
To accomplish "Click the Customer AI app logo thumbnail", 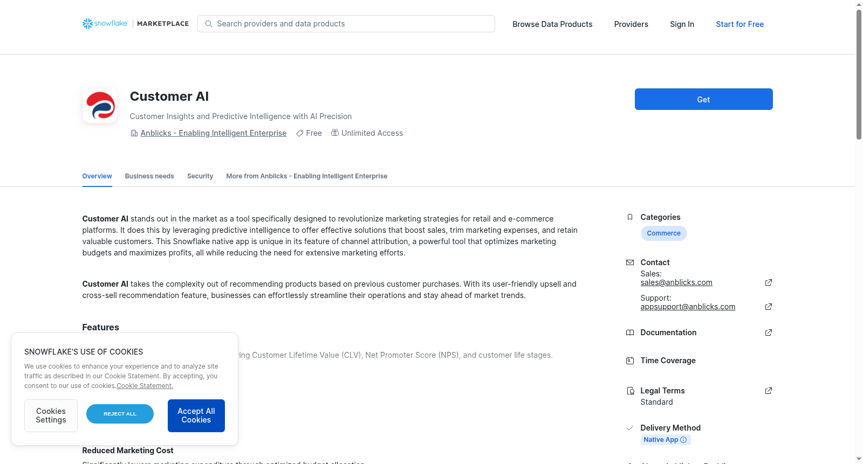I will pyautogui.click(x=100, y=106).
